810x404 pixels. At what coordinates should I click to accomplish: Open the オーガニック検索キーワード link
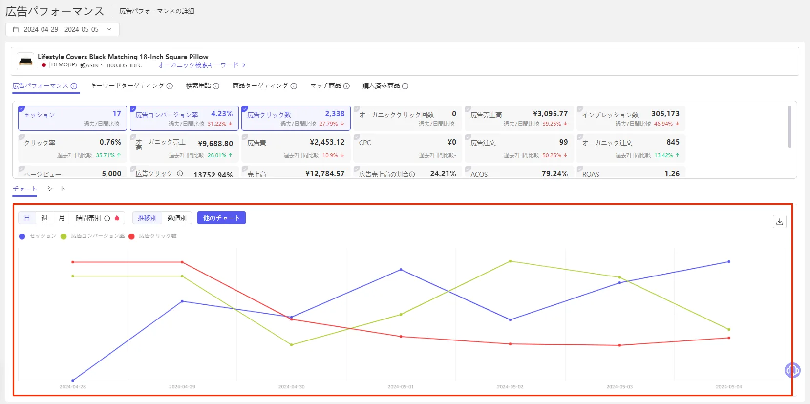[202, 65]
